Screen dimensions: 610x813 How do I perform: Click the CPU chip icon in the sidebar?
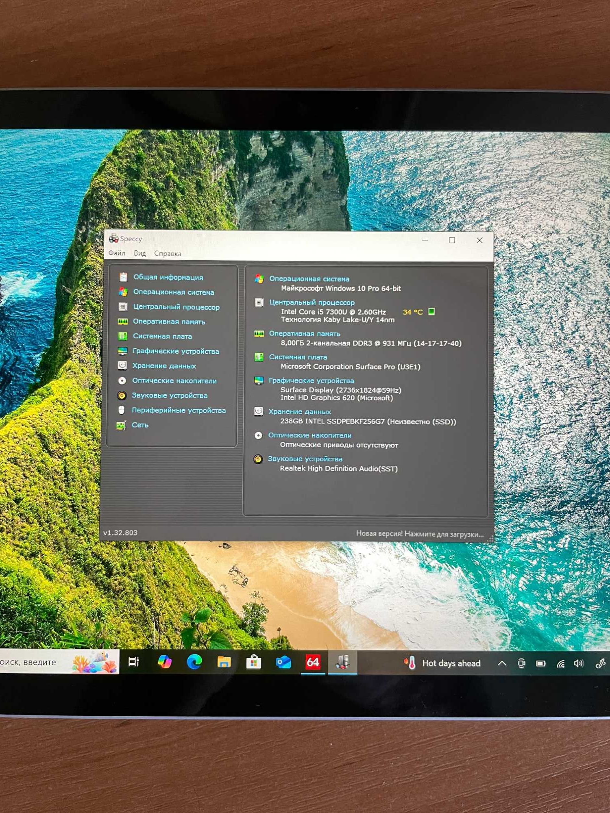pyautogui.click(x=123, y=307)
